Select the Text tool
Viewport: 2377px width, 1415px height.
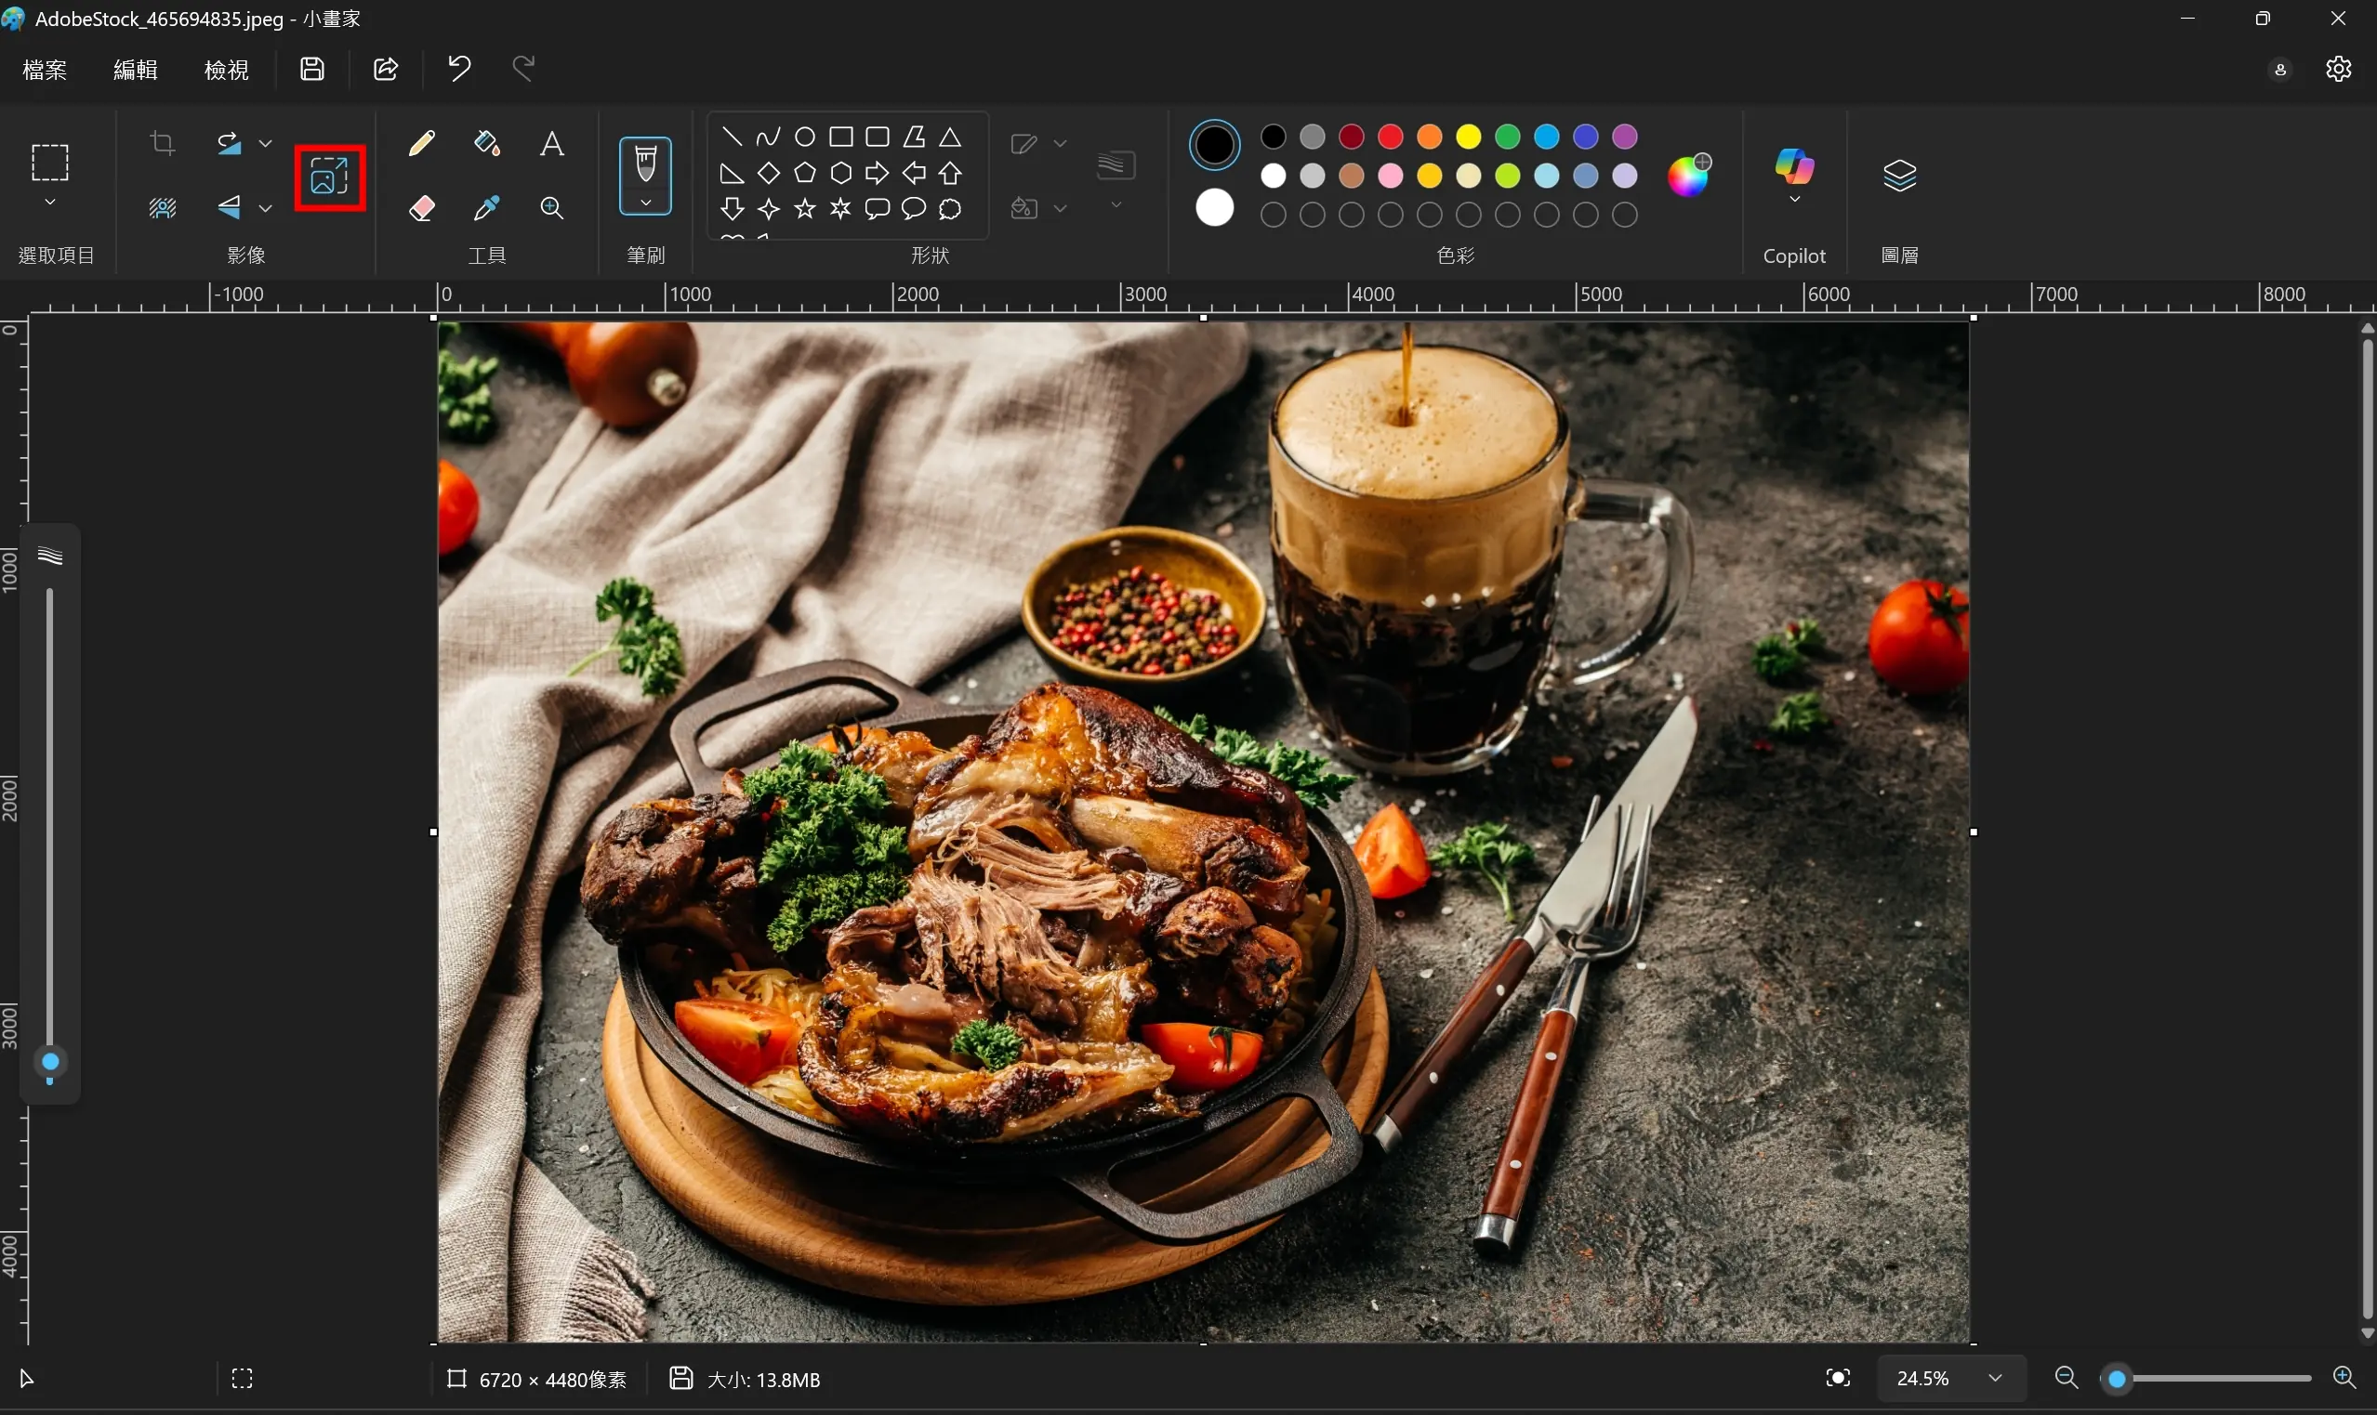(551, 144)
